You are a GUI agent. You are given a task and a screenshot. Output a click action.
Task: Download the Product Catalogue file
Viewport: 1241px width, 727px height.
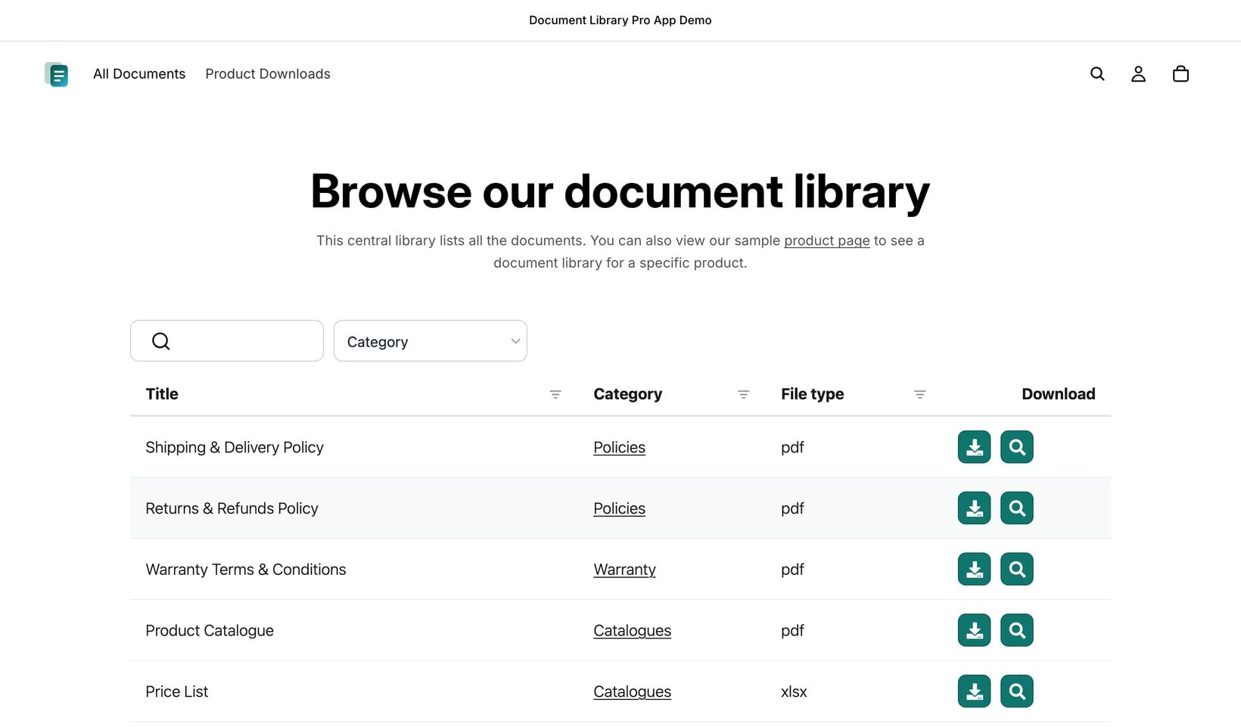(x=974, y=630)
